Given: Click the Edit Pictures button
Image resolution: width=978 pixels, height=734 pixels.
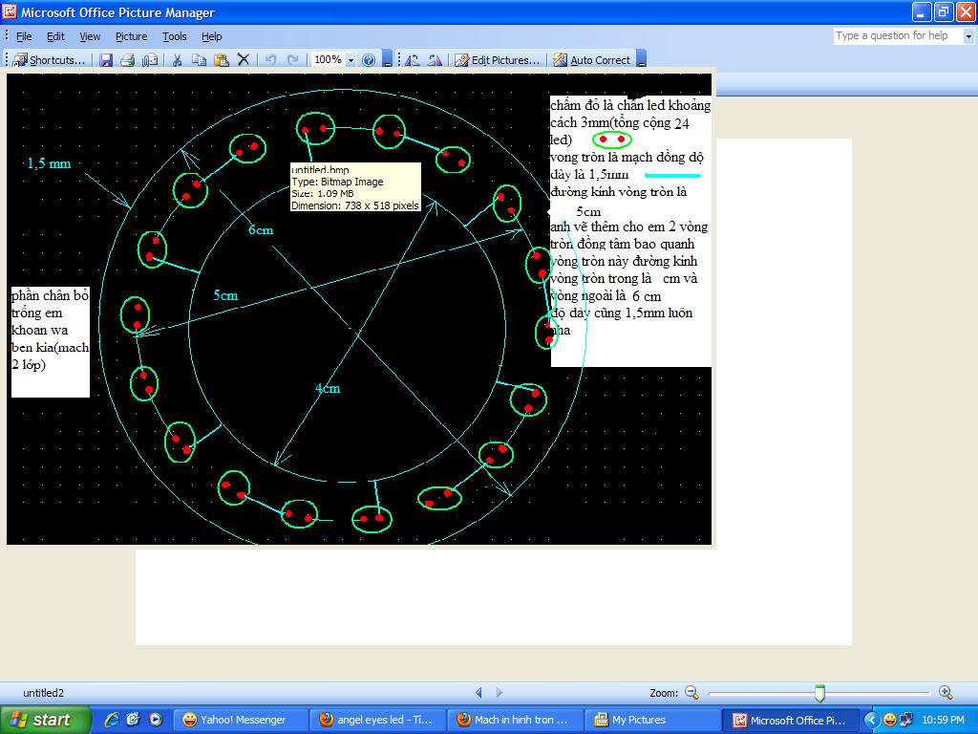Looking at the screenshot, I should (x=498, y=60).
